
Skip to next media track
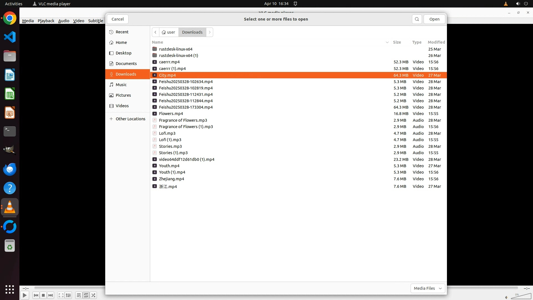tap(51, 295)
